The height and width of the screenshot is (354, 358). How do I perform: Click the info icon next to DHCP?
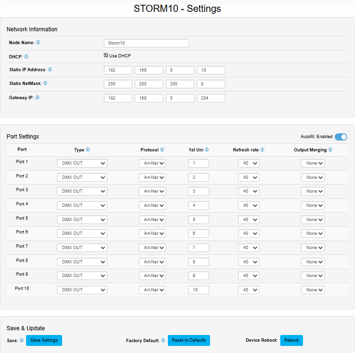tap(26, 56)
